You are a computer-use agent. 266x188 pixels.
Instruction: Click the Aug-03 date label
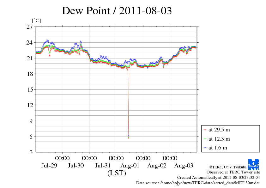(x=184, y=166)
